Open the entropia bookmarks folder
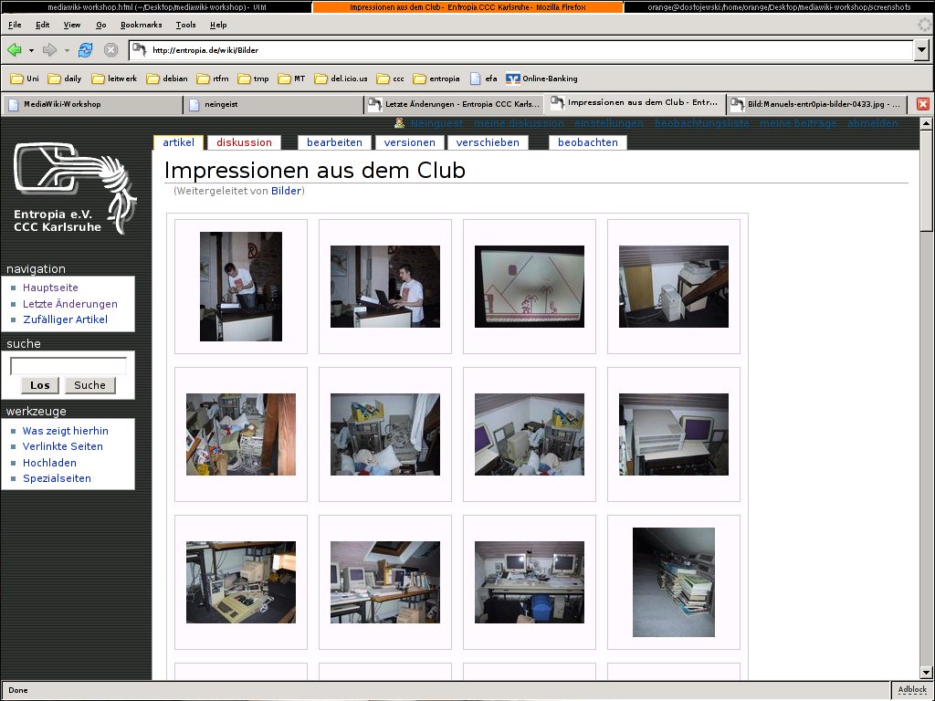This screenshot has width=935, height=701. pos(436,78)
